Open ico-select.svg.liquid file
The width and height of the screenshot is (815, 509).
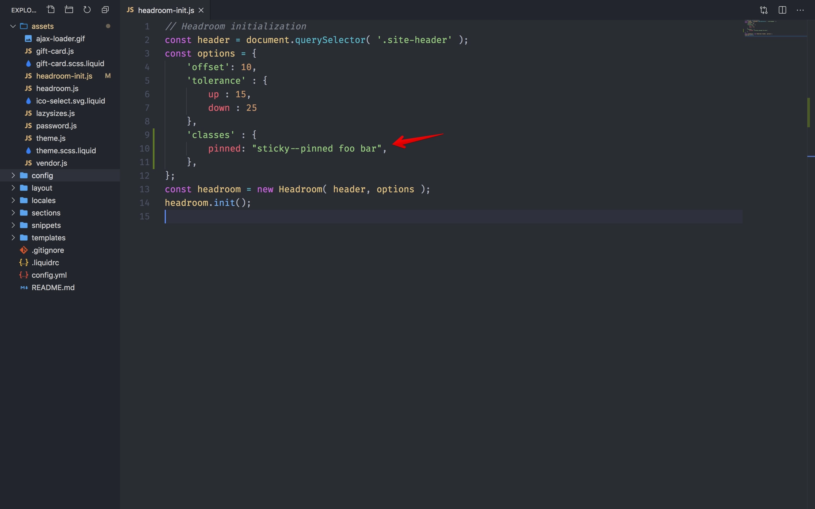[x=60, y=101]
